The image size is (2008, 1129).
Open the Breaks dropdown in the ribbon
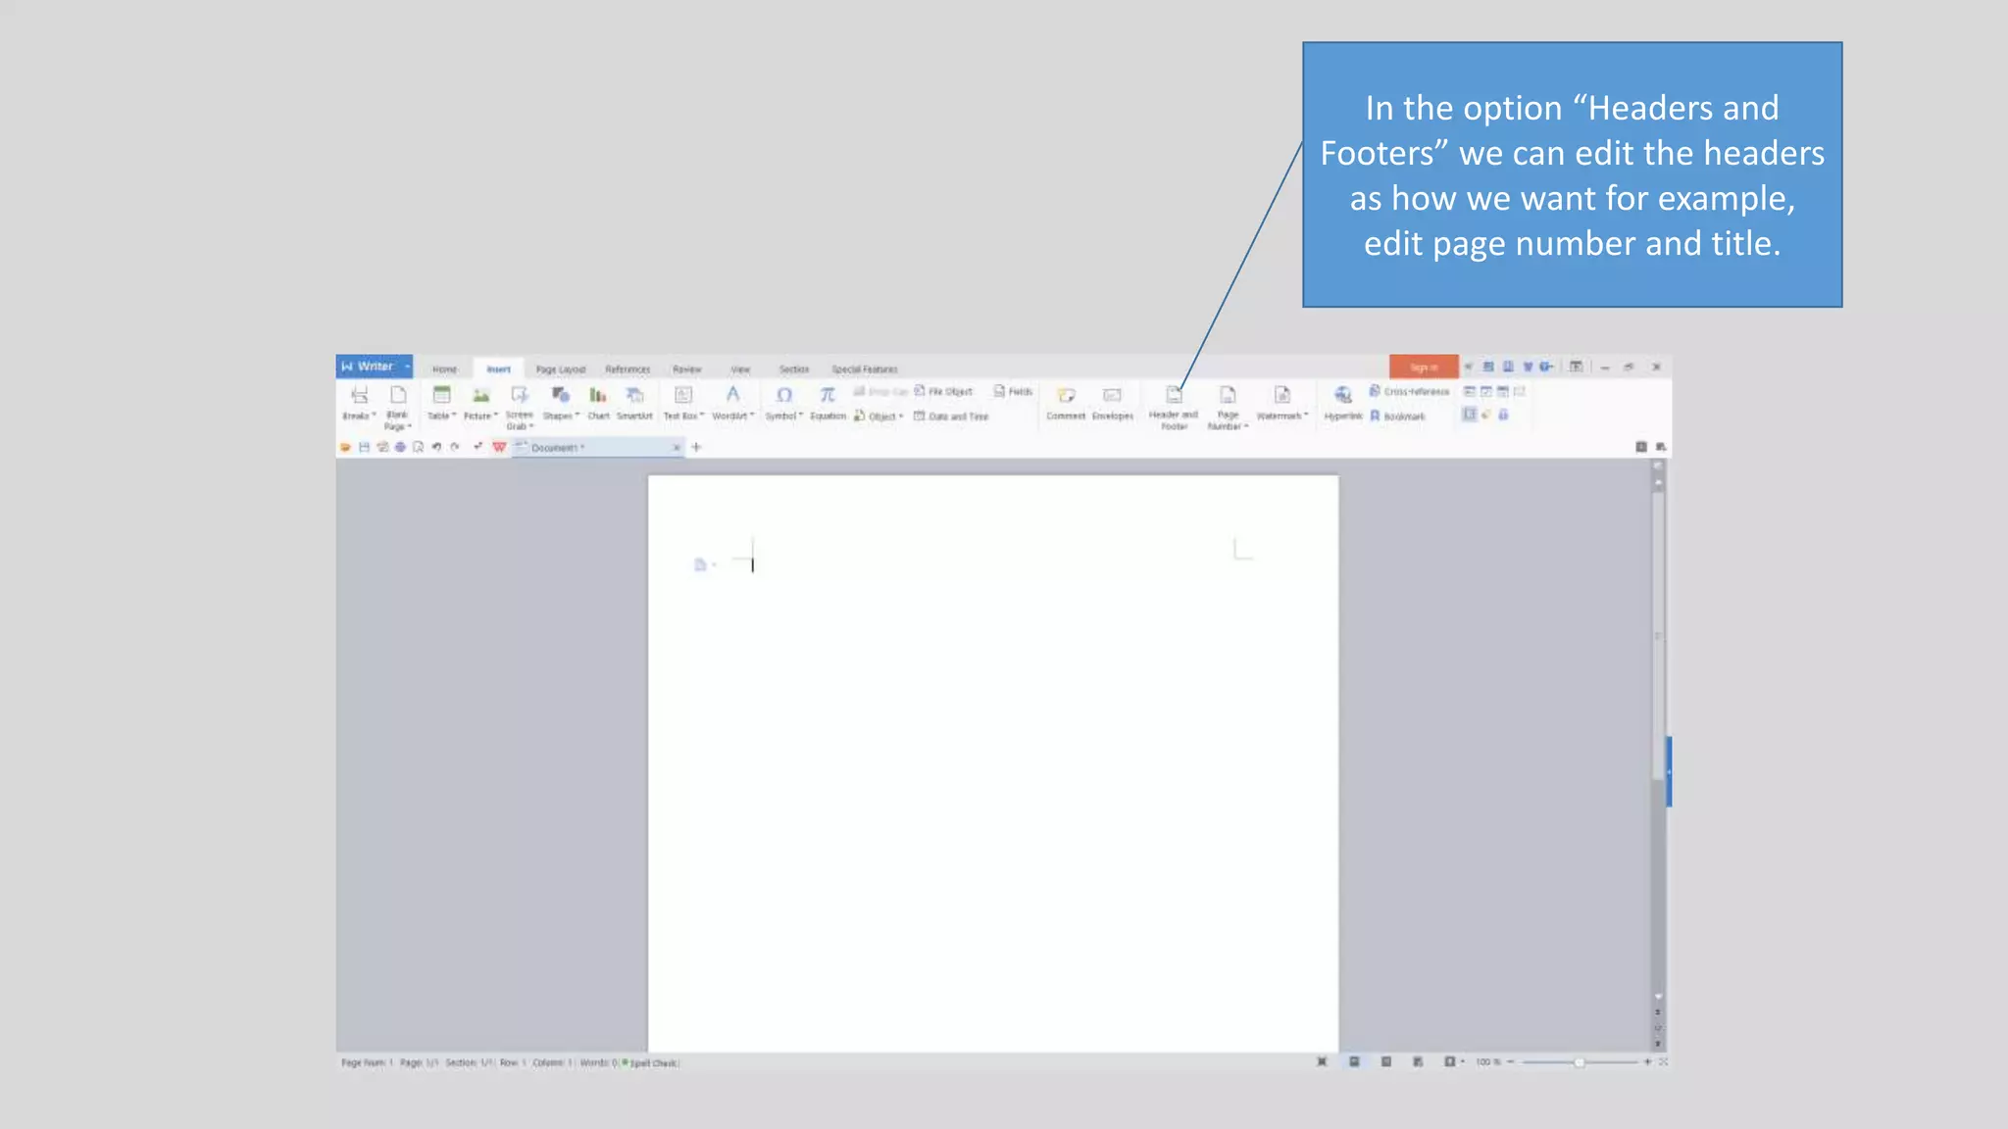[359, 403]
